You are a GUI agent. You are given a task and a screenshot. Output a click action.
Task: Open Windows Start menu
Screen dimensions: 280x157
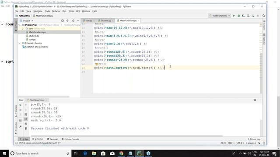coord(4,153)
